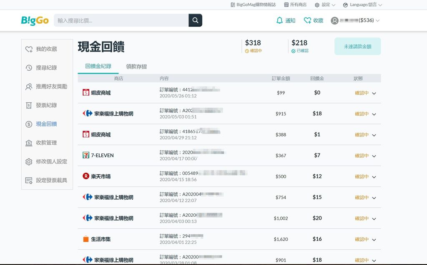Click the 訂單金額 column header
Image resolution: width=427 pixels, height=265 pixels.
[281, 79]
